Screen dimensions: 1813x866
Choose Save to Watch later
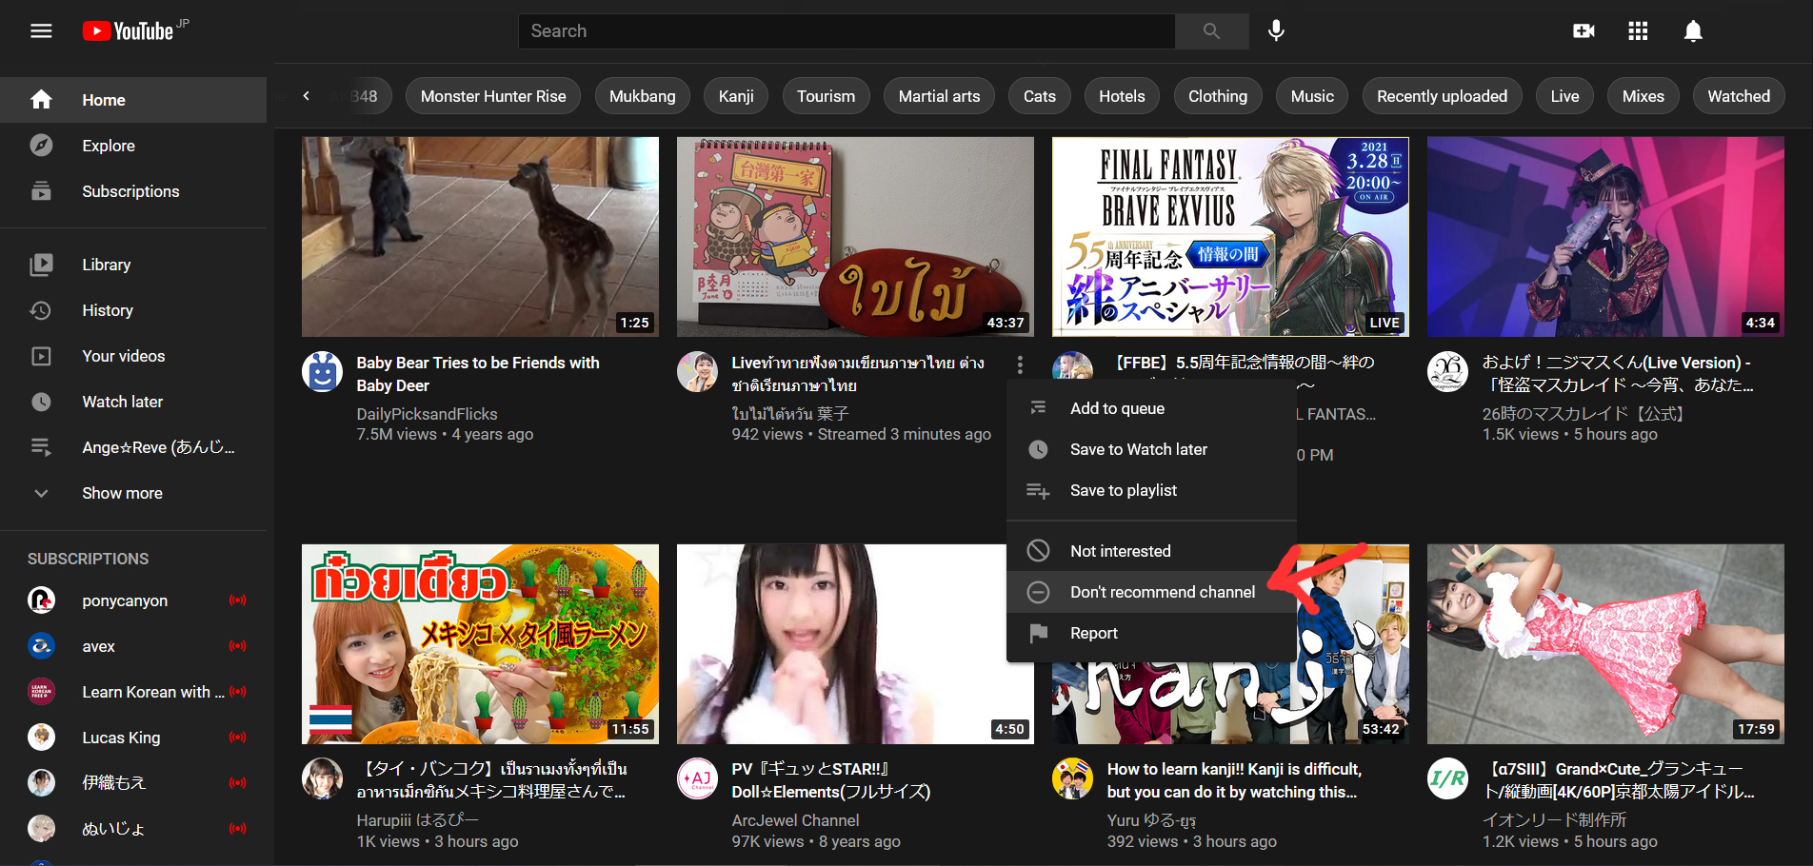point(1151,449)
